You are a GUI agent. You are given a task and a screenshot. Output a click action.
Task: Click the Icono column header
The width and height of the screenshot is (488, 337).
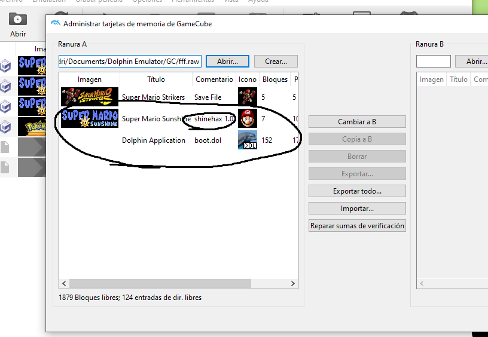pos(248,79)
